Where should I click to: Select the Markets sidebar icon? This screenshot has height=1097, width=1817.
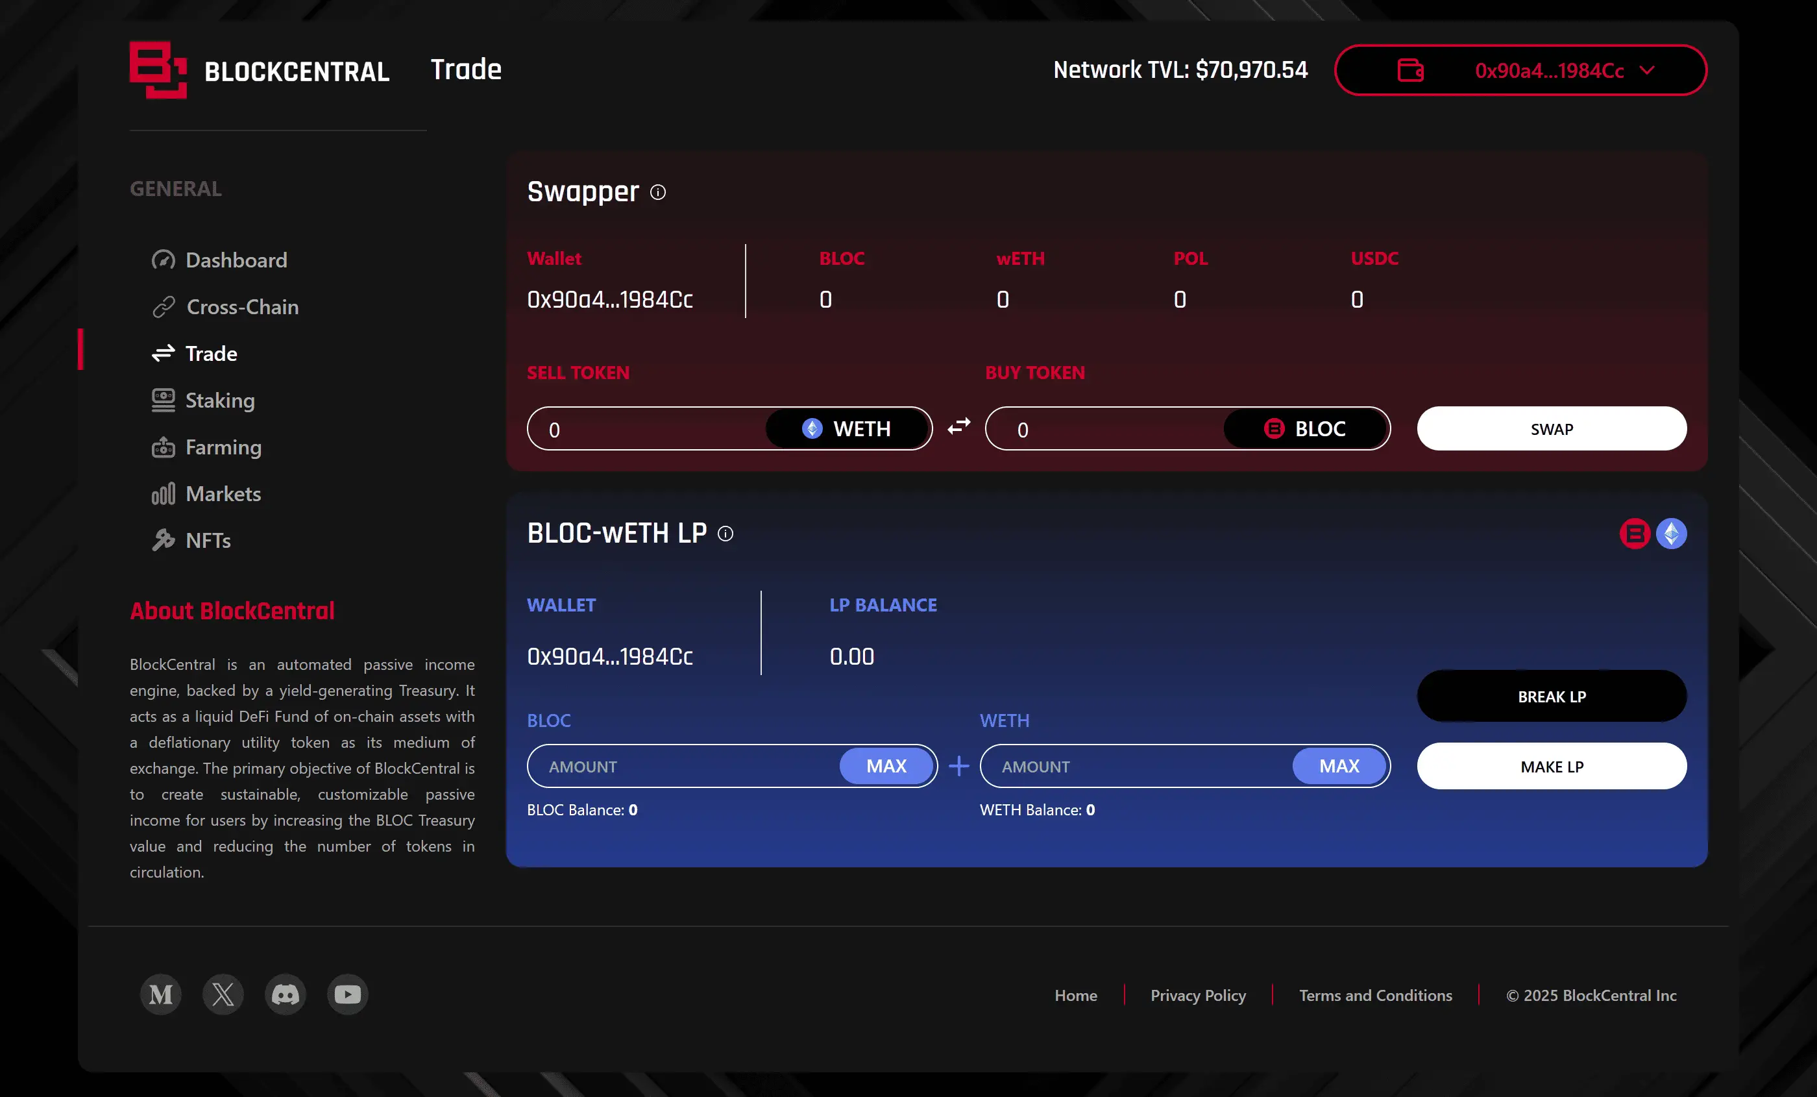(x=163, y=493)
